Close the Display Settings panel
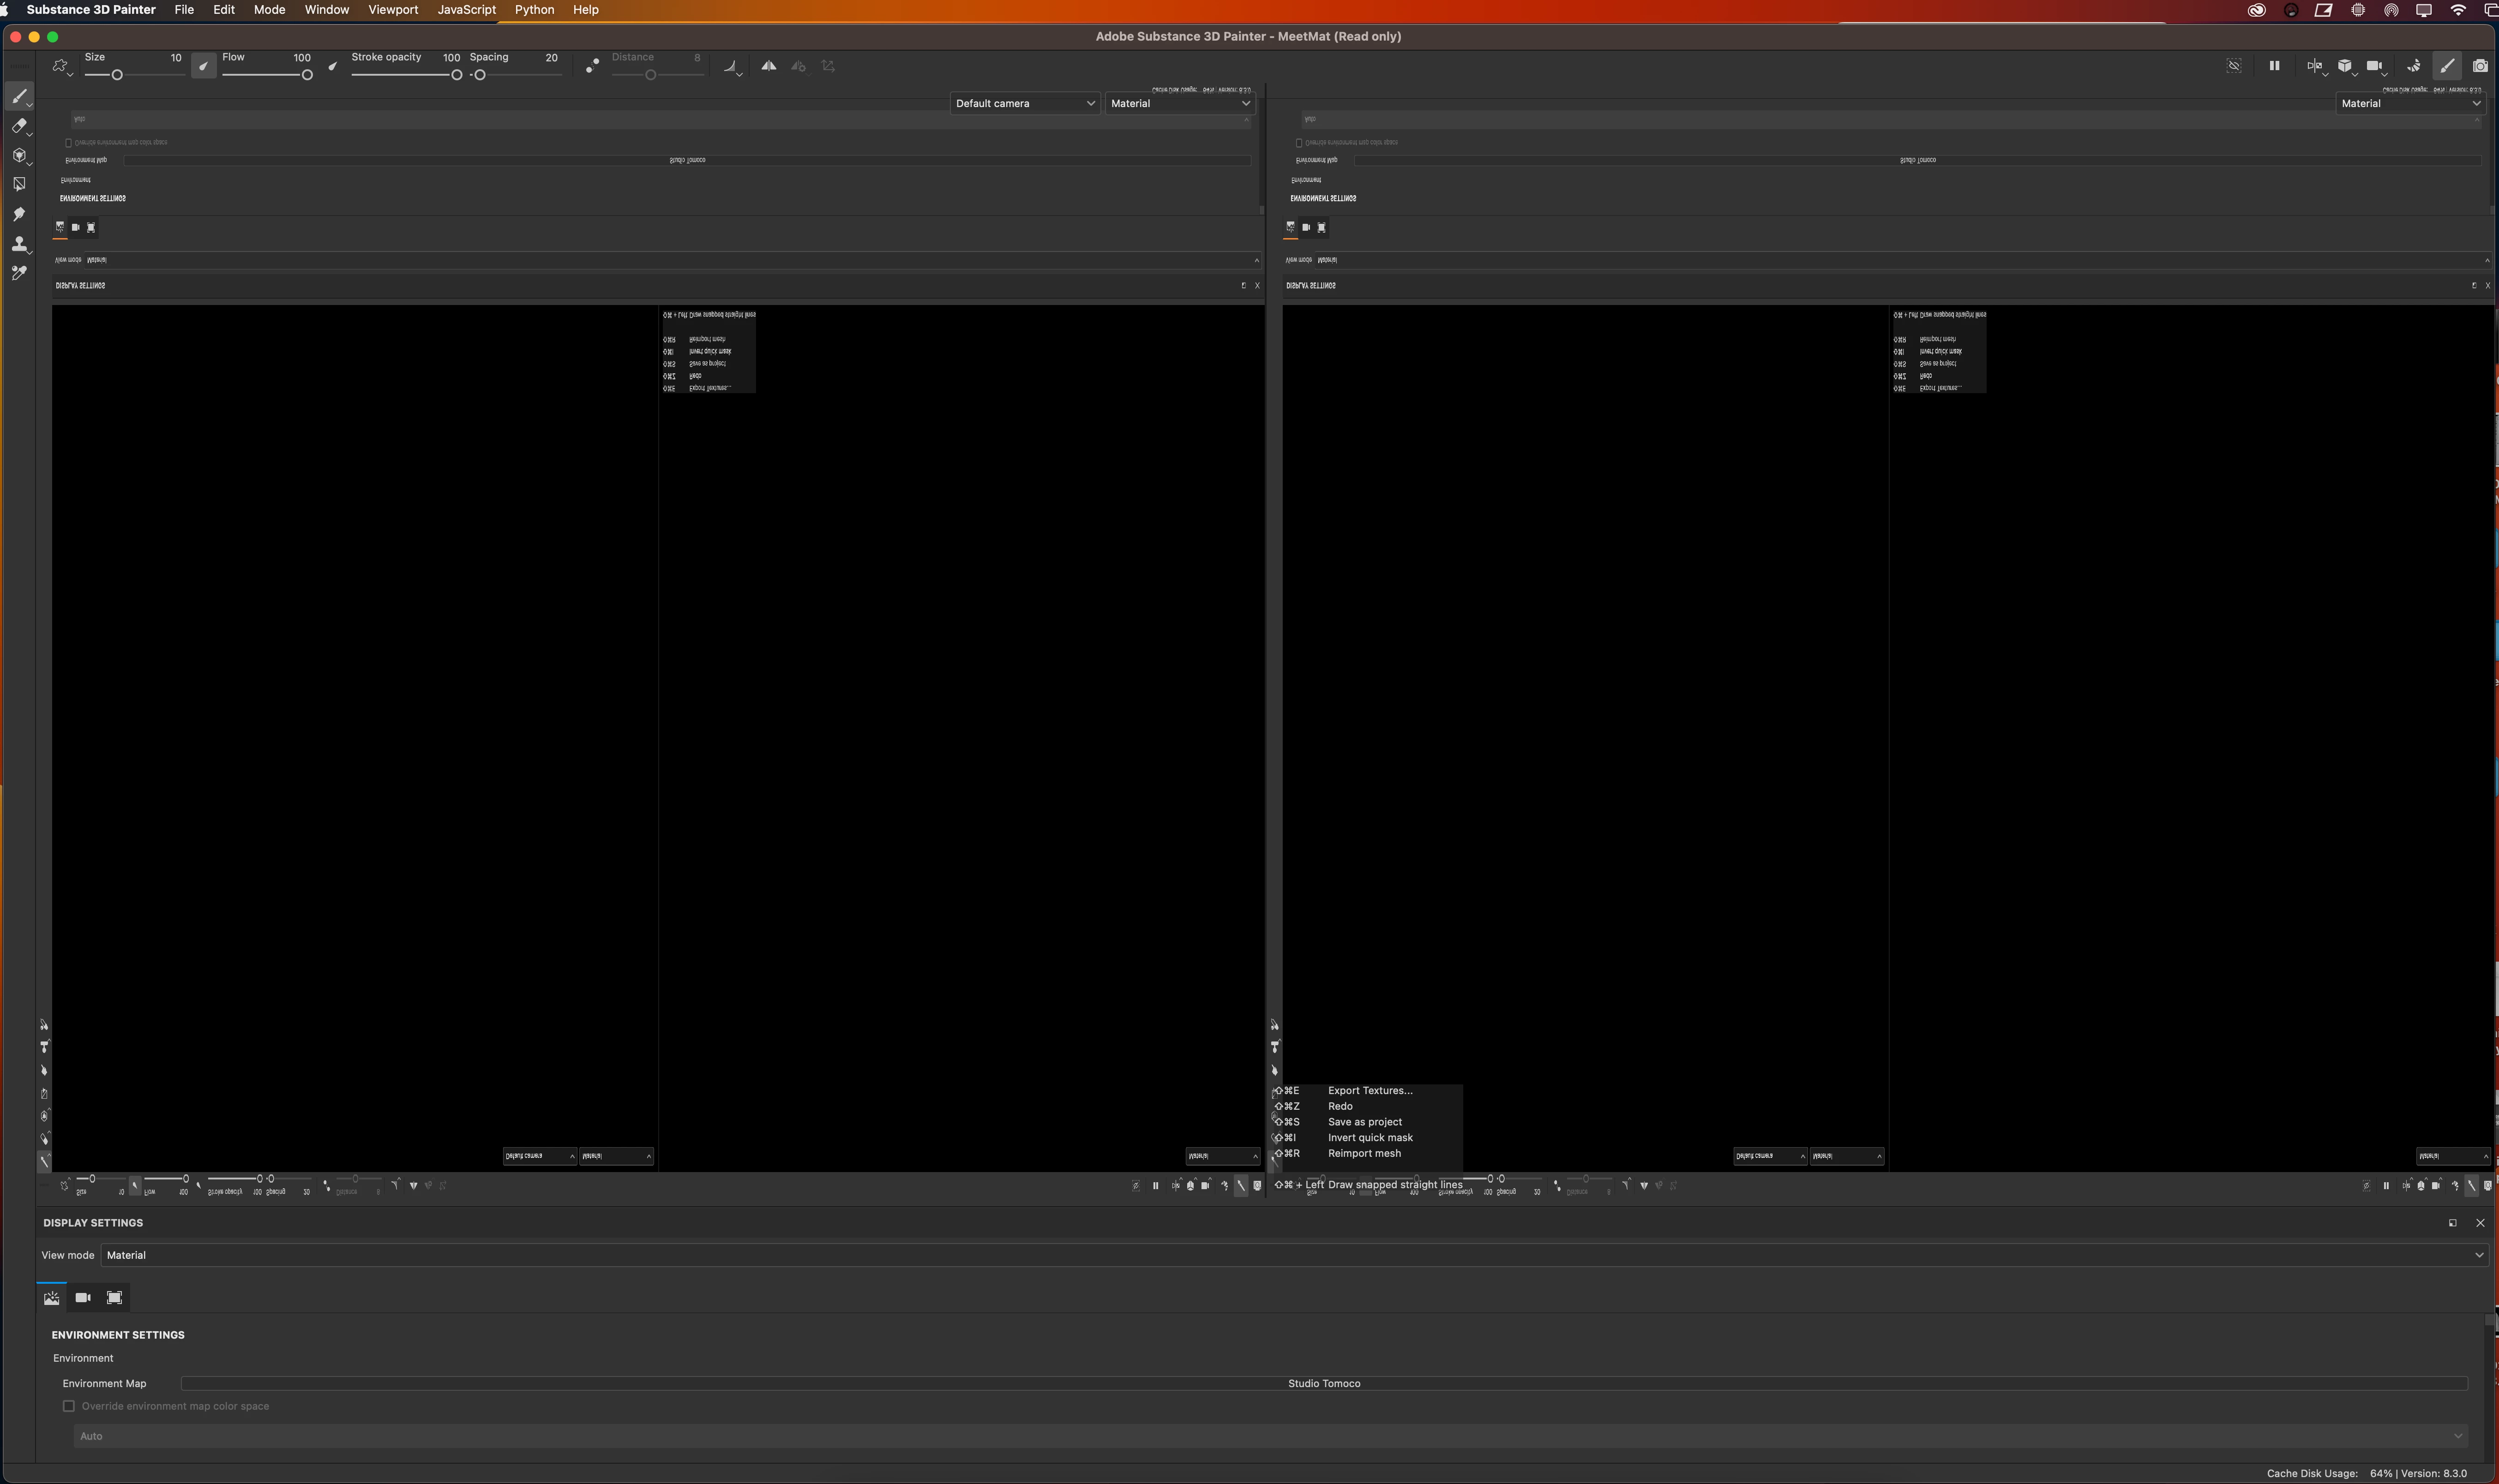Image resolution: width=2499 pixels, height=1484 pixels. (x=2479, y=1223)
